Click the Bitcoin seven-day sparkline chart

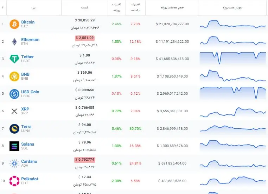point(233,24)
